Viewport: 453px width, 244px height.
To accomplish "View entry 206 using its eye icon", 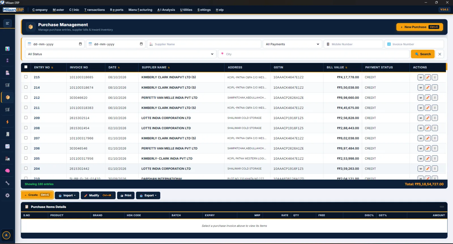I will point(421,148).
